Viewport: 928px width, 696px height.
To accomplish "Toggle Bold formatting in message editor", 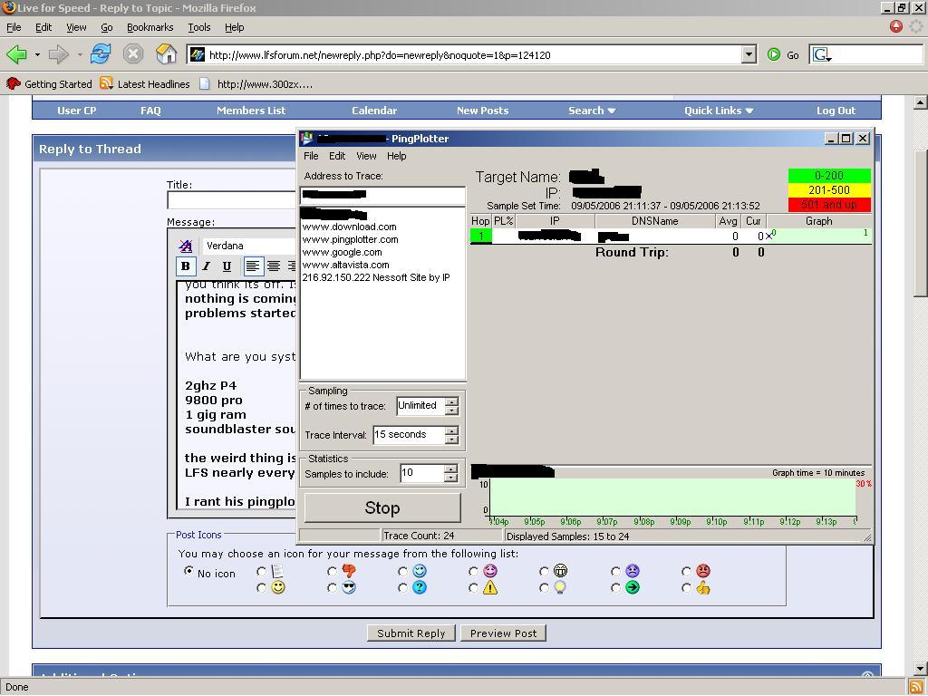I will (185, 266).
